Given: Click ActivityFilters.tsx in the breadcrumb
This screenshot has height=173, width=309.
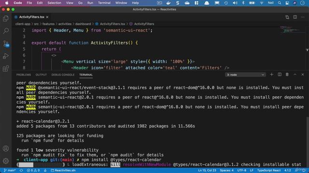Looking at the screenshot, I should click(x=112, y=24).
